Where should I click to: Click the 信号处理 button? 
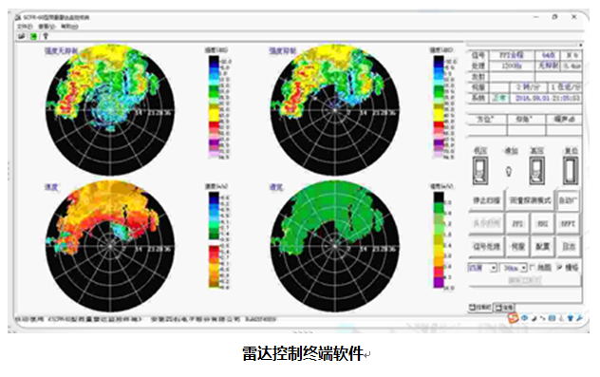pyautogui.click(x=486, y=247)
